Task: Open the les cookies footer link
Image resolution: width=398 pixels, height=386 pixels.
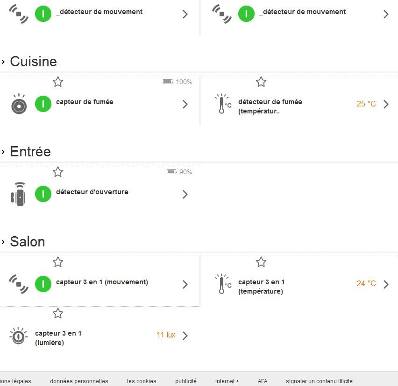Action: [142, 381]
